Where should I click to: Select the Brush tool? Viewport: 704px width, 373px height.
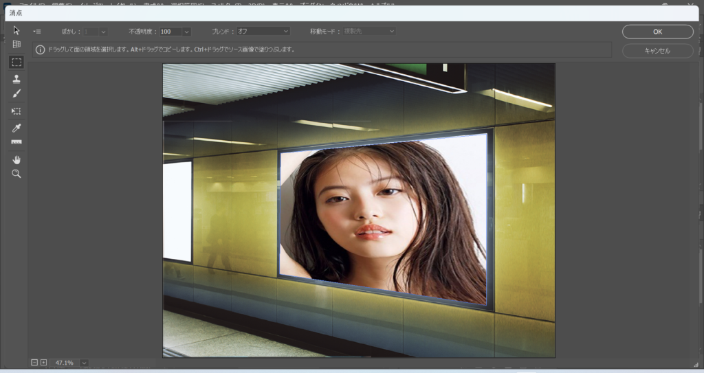[16, 94]
